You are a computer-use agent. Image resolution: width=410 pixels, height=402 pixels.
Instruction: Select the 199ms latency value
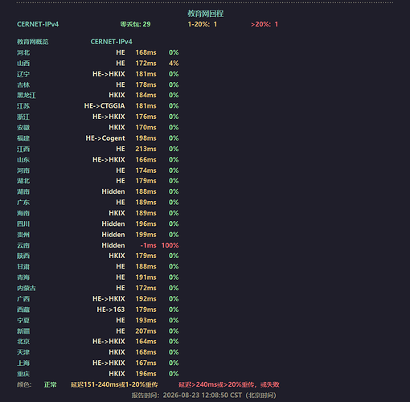[x=146, y=235]
